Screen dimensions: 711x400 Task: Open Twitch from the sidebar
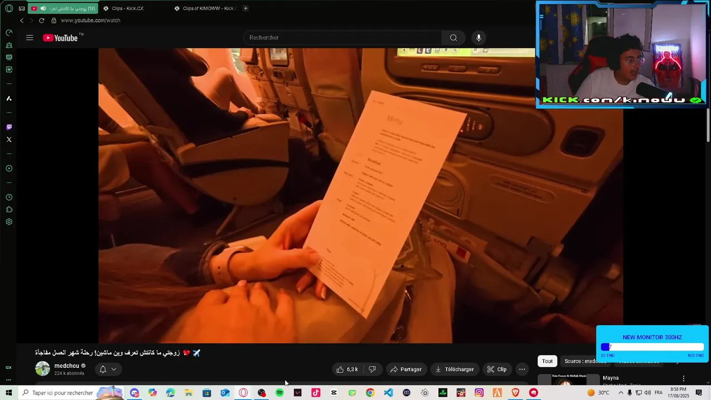tap(9, 127)
